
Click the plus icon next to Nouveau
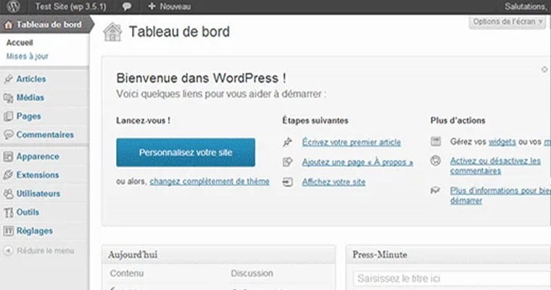click(152, 7)
